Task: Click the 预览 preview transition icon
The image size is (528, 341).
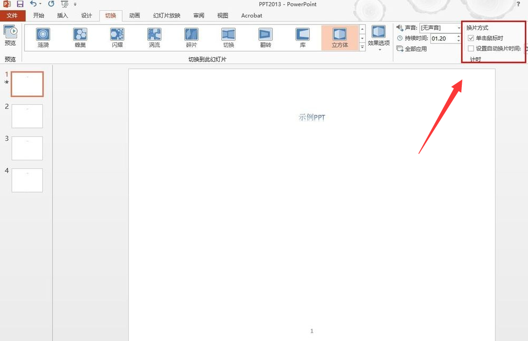Action: tap(10, 35)
